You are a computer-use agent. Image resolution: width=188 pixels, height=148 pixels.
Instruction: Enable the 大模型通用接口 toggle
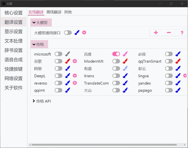point(68,32)
